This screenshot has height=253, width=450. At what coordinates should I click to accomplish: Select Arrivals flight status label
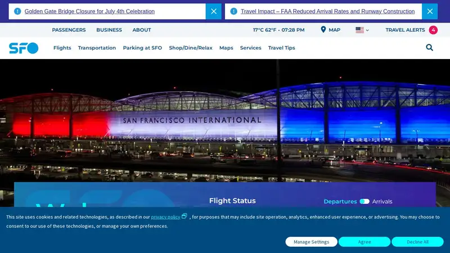click(x=382, y=201)
